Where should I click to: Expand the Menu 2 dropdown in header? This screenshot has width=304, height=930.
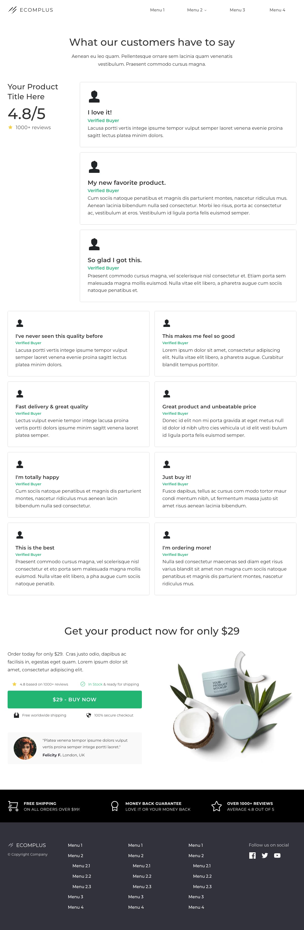coord(197,10)
